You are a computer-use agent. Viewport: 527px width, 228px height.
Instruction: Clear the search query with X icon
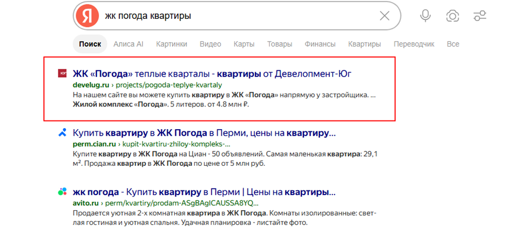[385, 16]
